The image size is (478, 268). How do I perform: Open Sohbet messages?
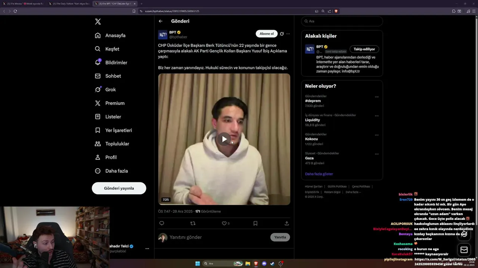(x=108, y=76)
